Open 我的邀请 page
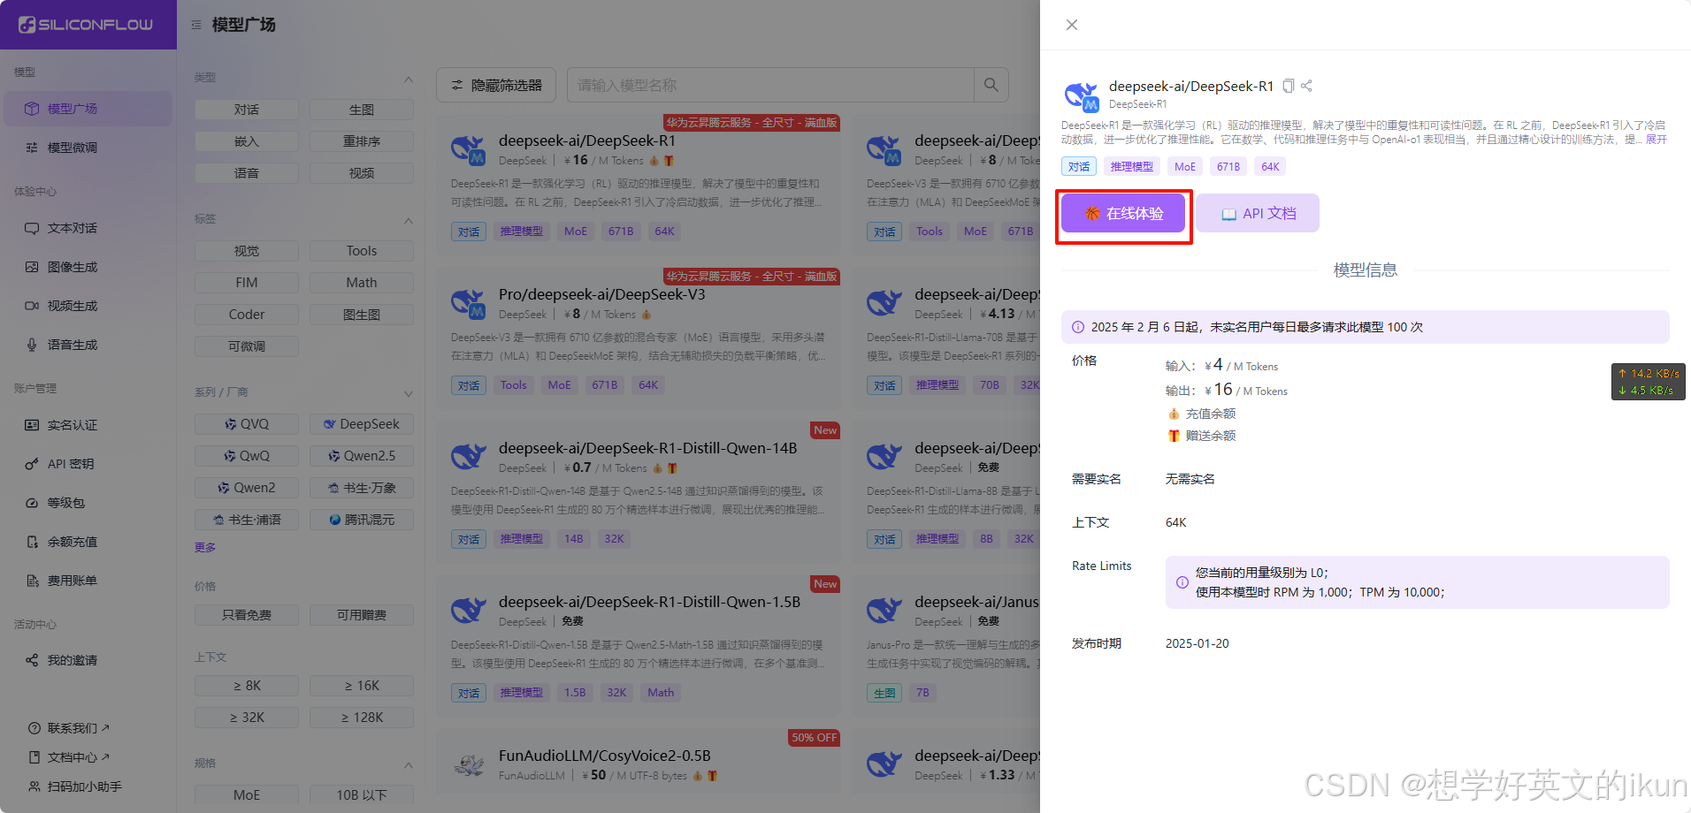Image resolution: width=1691 pixels, height=813 pixels. tap(88, 660)
